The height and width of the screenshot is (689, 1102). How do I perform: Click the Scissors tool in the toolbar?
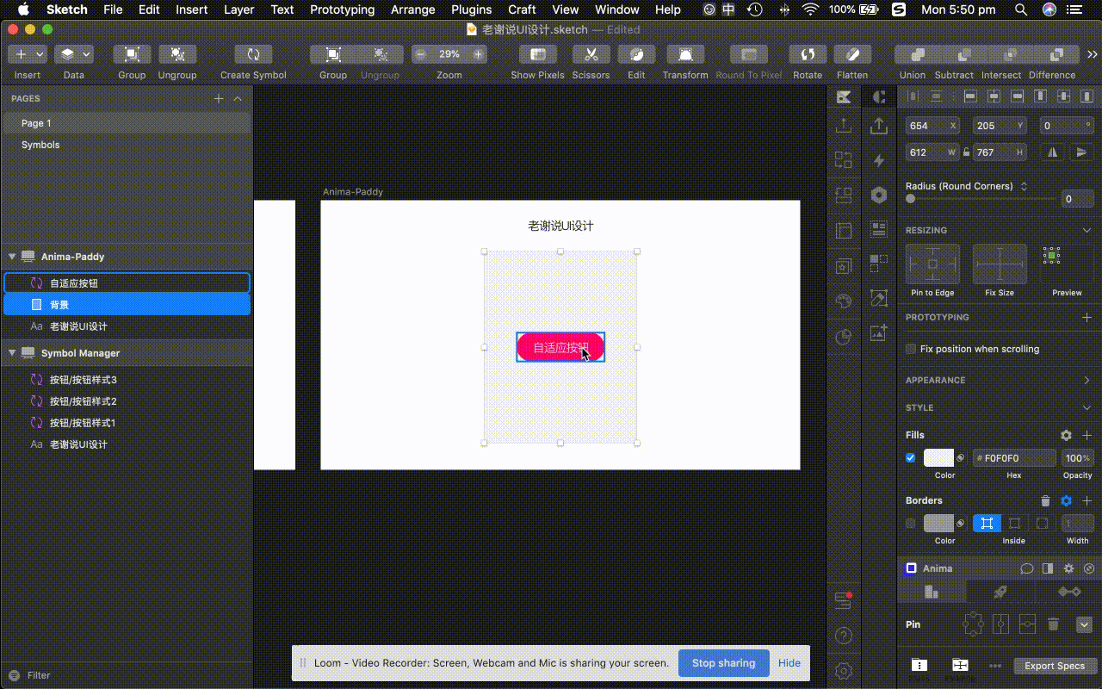pos(591,54)
